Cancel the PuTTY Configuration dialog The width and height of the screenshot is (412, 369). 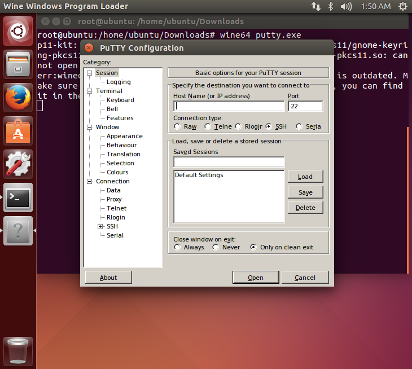[x=305, y=278]
